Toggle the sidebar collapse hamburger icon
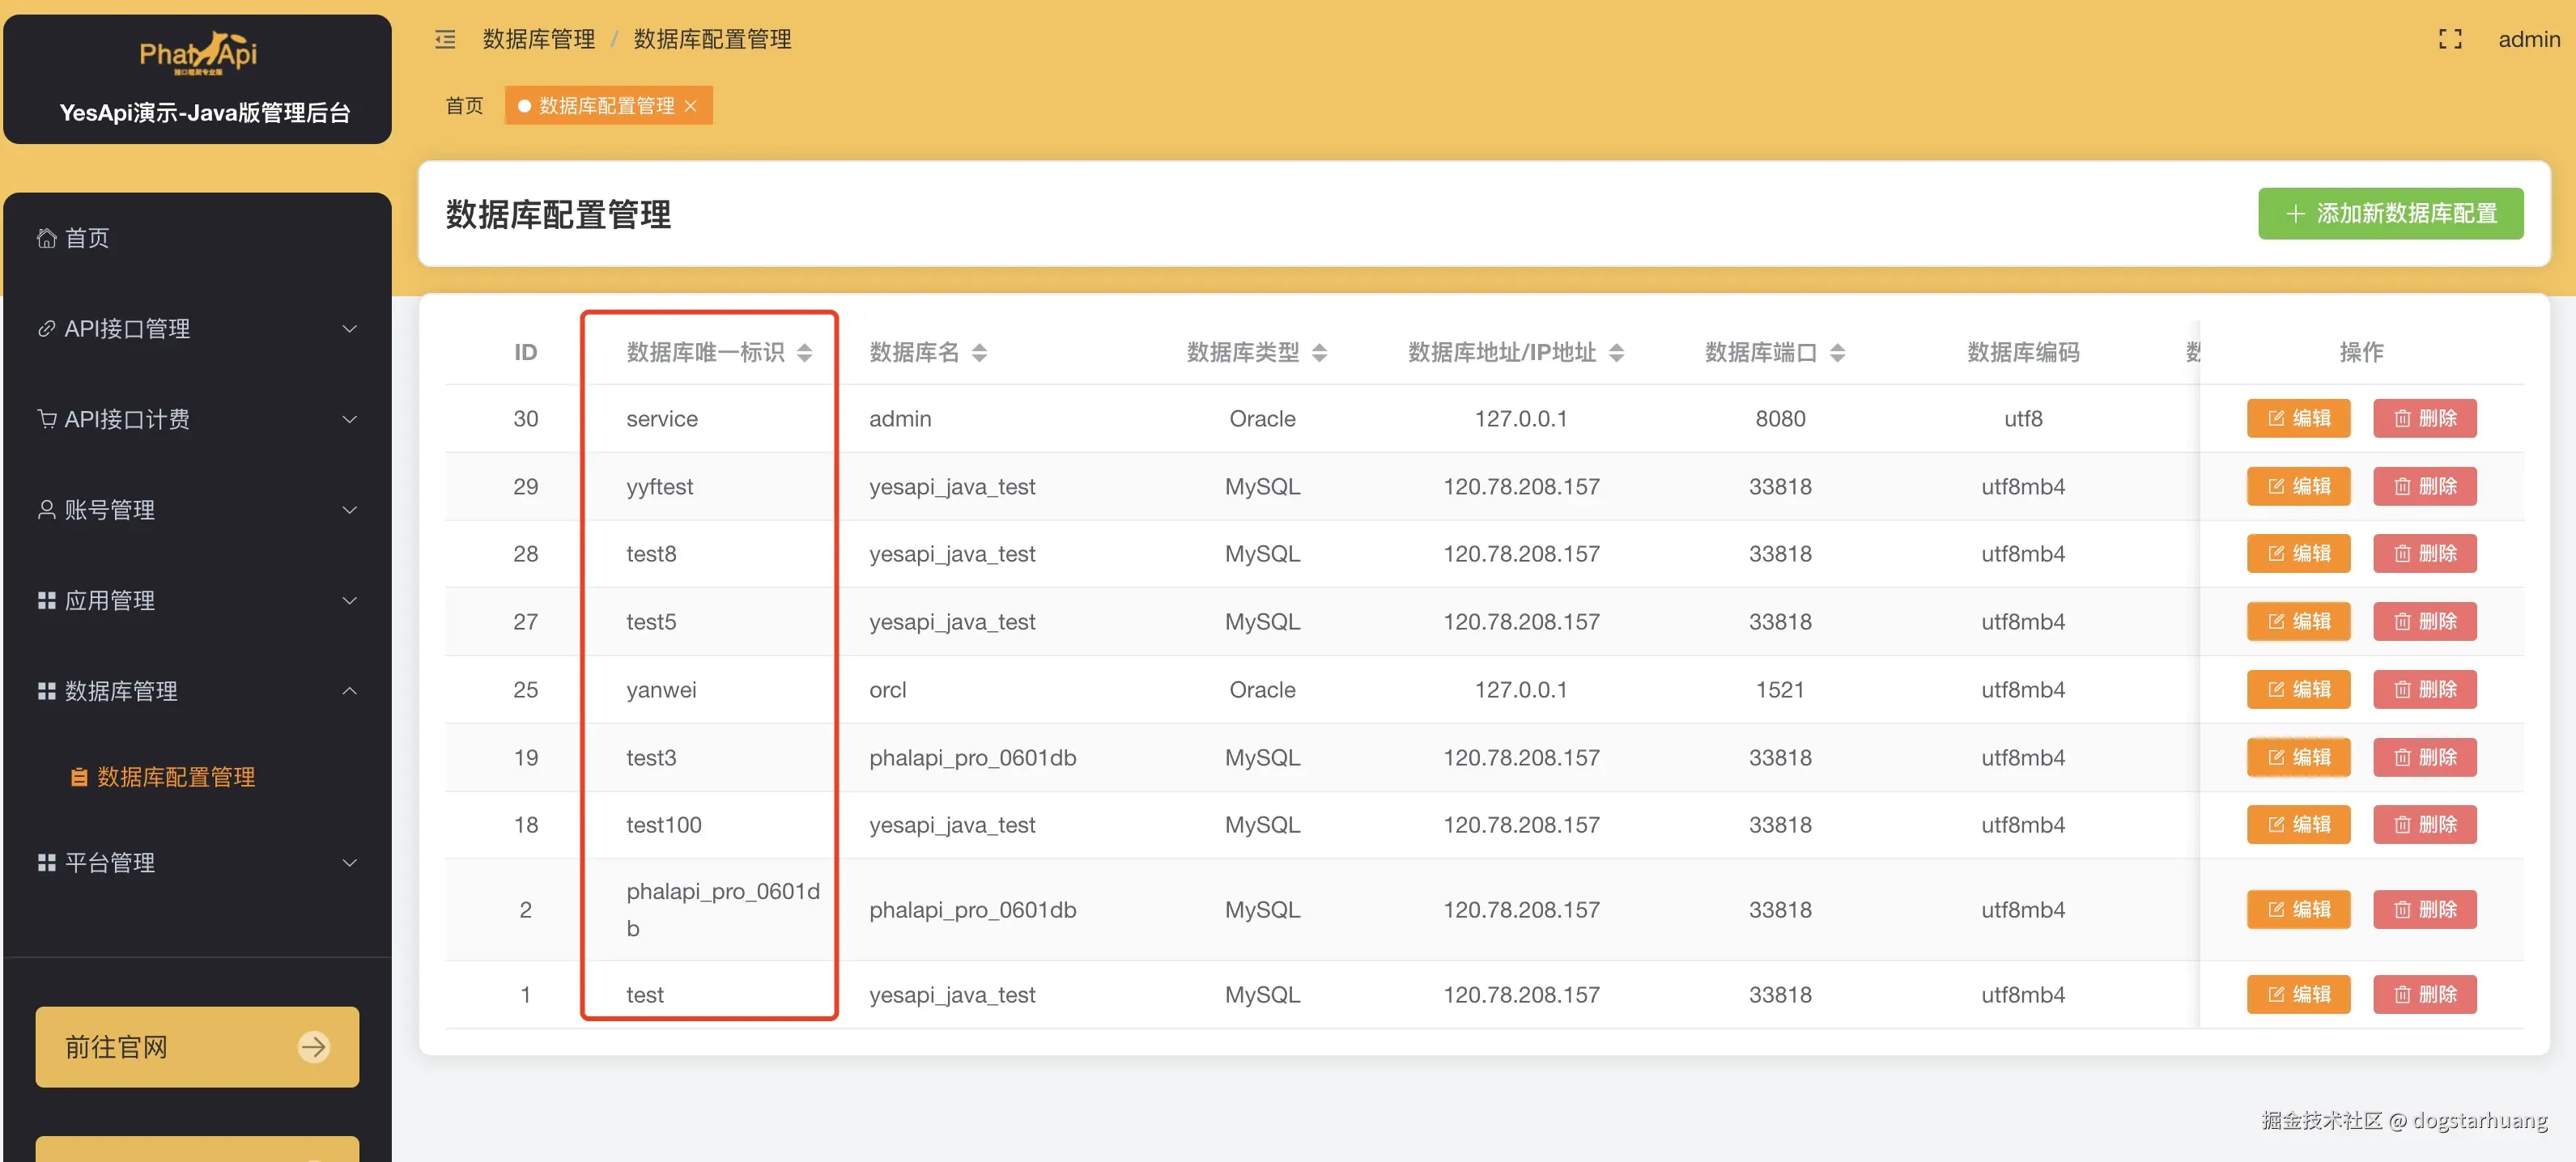 coord(445,39)
